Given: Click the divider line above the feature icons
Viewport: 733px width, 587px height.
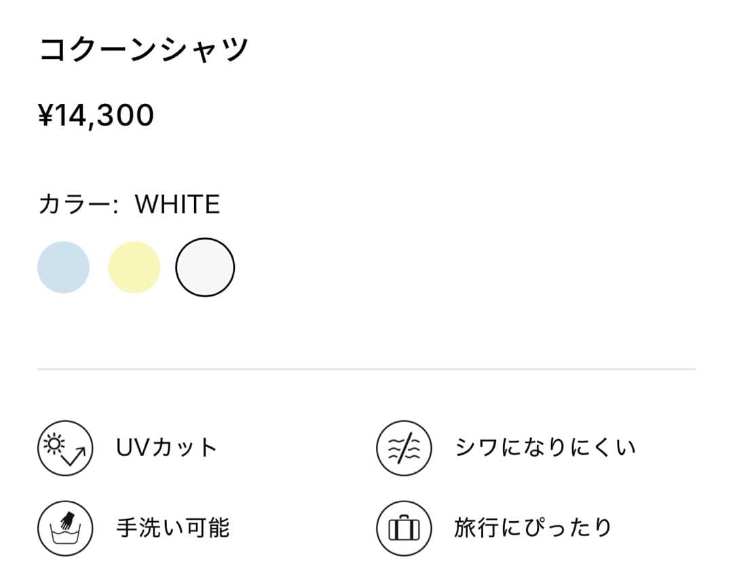Looking at the screenshot, I should click(366, 367).
